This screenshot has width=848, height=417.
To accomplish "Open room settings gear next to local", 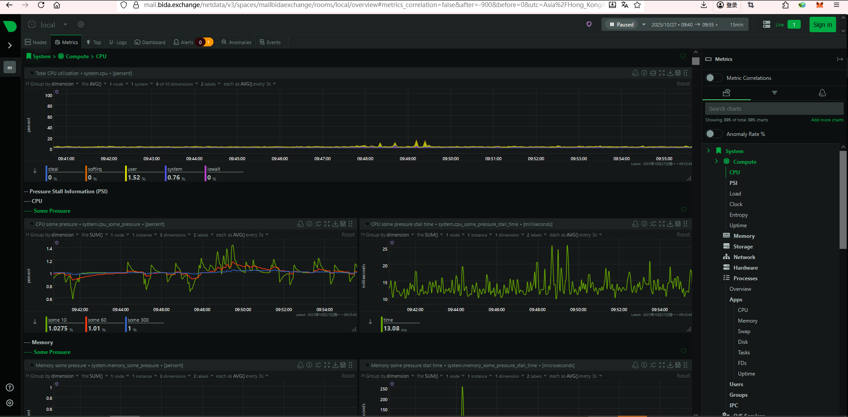I will tap(80, 24).
